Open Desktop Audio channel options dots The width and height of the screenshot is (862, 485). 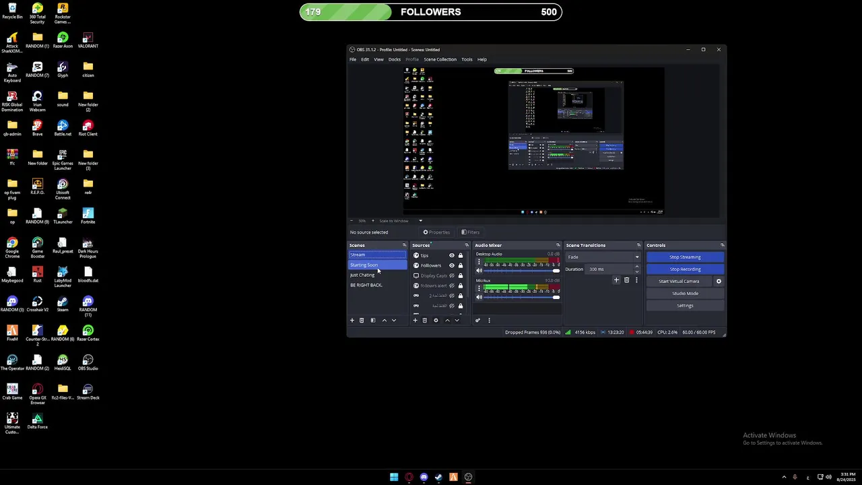(x=479, y=262)
